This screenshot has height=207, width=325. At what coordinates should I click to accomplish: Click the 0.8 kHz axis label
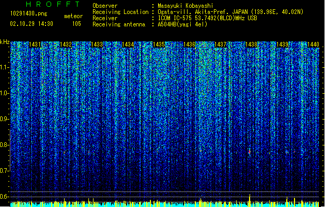pos(5,145)
